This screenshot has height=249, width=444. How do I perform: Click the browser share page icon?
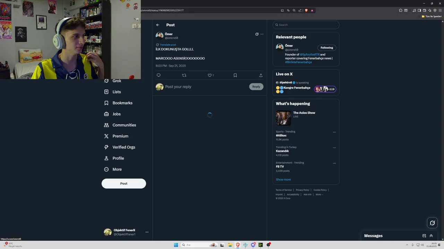tap(300, 10)
